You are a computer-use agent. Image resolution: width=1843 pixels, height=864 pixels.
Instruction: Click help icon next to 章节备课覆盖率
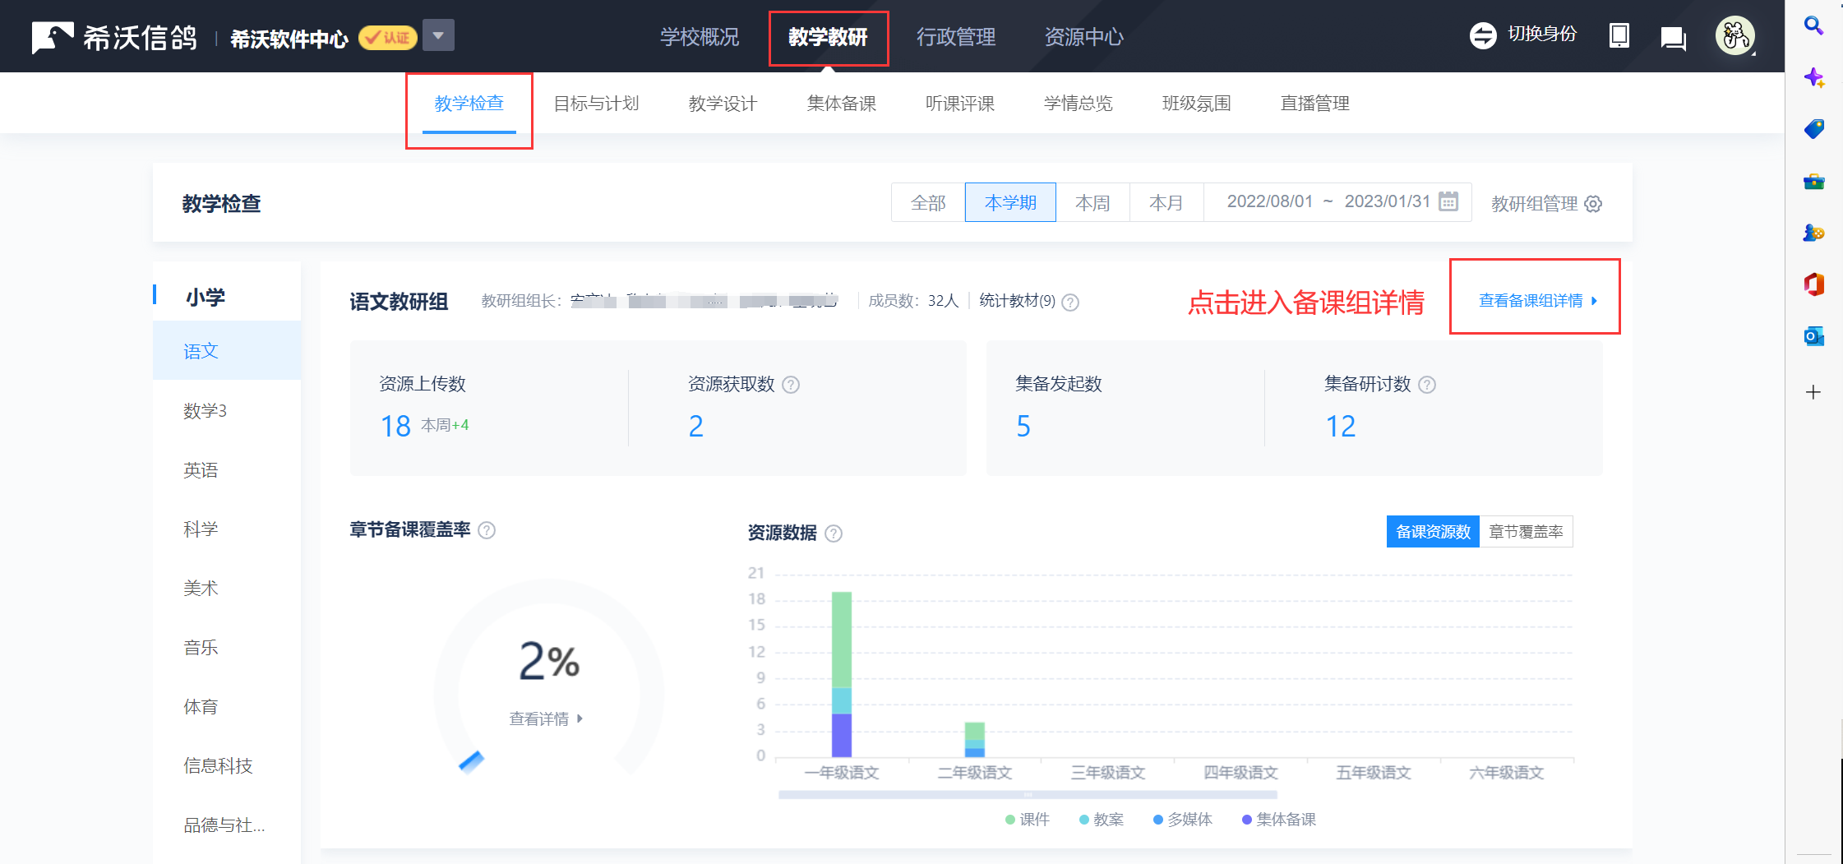click(x=487, y=530)
